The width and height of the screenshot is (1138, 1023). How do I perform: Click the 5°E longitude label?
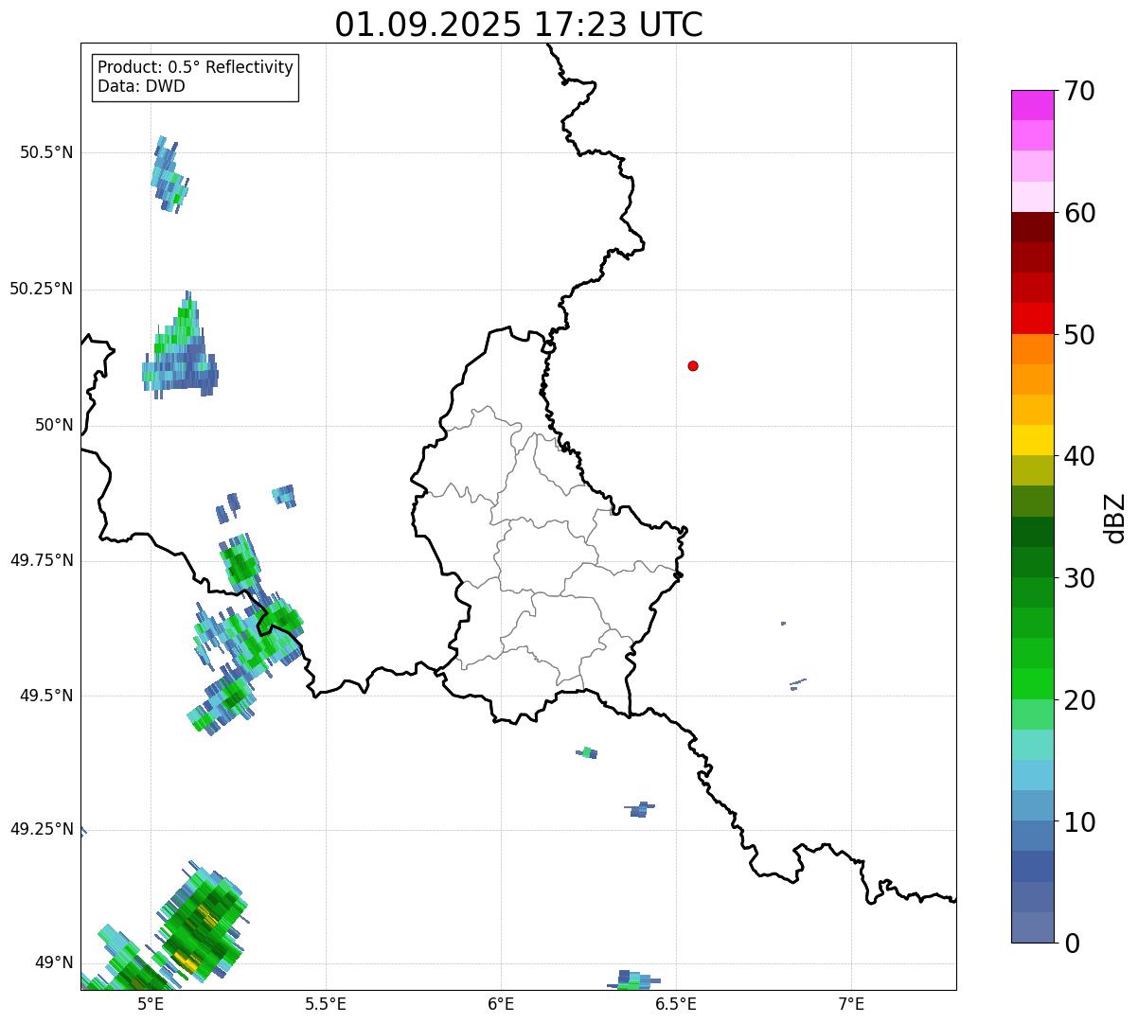coord(151,1003)
